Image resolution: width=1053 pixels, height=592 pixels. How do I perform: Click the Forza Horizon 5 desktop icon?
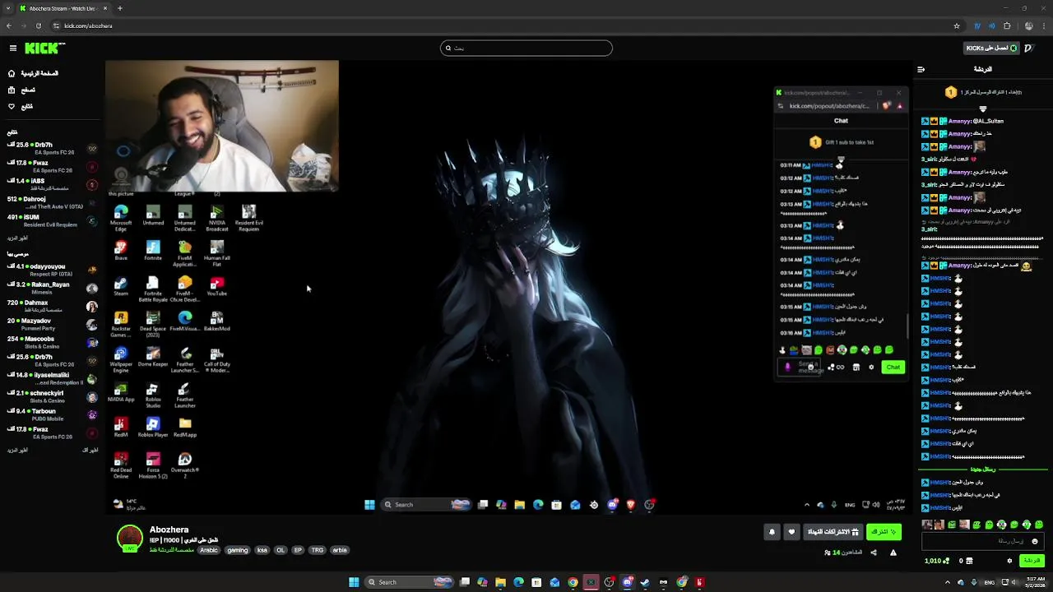(x=153, y=465)
